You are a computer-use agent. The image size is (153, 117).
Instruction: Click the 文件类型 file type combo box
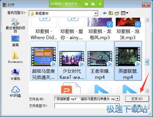tap(87, 106)
